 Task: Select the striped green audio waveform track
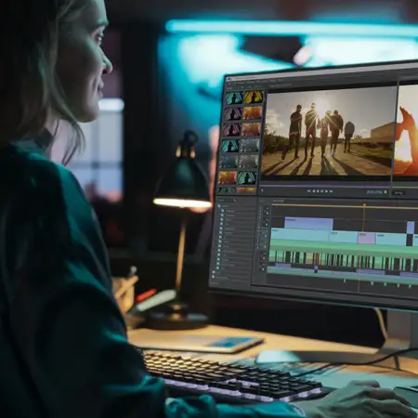(x=344, y=260)
